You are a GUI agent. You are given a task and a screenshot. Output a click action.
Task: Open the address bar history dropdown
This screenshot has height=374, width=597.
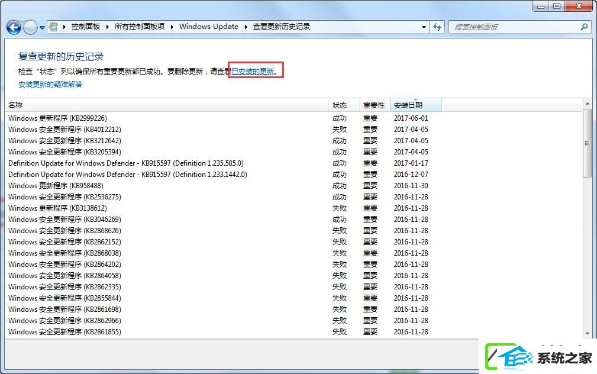tap(424, 27)
